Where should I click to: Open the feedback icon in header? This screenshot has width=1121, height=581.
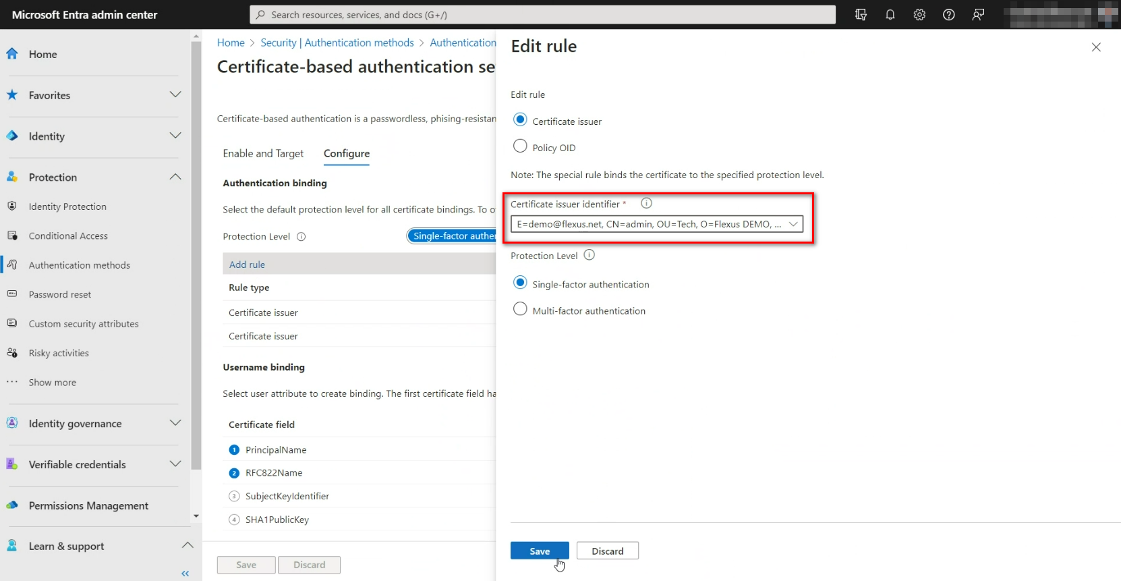[978, 15]
